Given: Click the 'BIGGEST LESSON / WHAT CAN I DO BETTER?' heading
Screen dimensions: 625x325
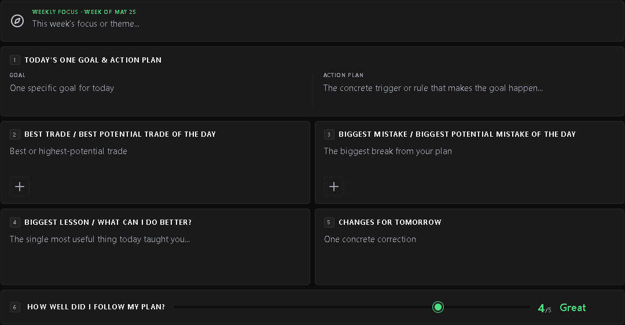Looking at the screenshot, I should click(108, 222).
